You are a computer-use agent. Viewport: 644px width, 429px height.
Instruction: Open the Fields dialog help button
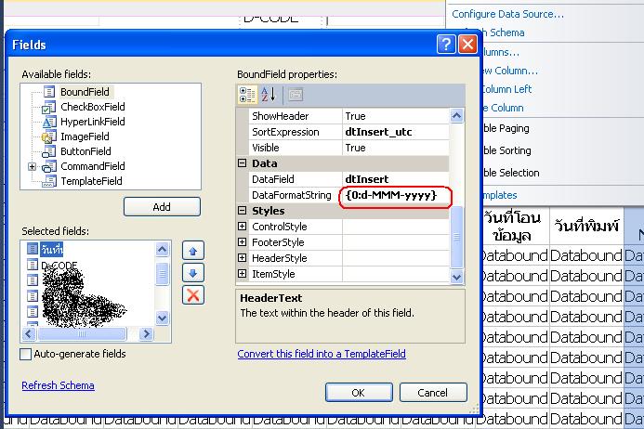(446, 44)
